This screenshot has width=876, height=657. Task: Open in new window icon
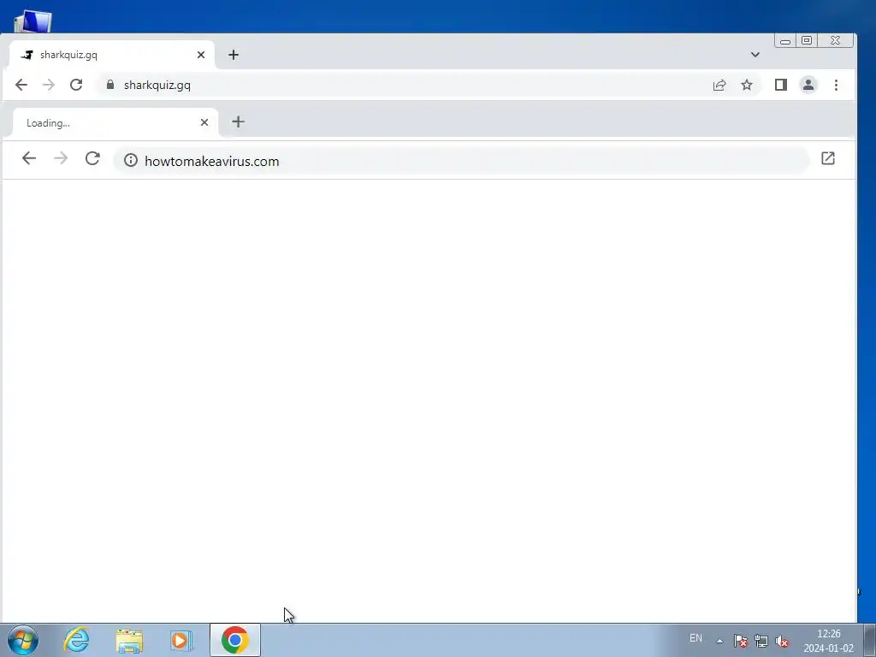coord(828,158)
